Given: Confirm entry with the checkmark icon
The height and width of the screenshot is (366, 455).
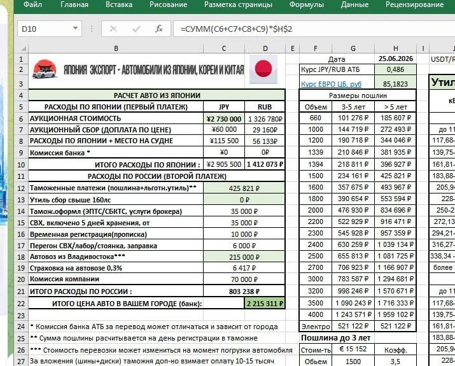Looking at the screenshot, I should click(136, 29).
